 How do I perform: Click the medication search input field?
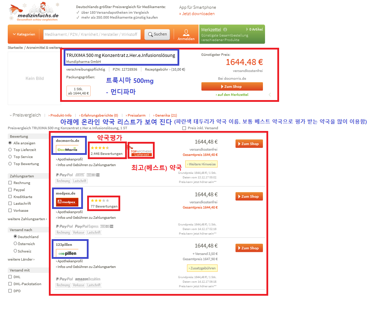[92, 34]
